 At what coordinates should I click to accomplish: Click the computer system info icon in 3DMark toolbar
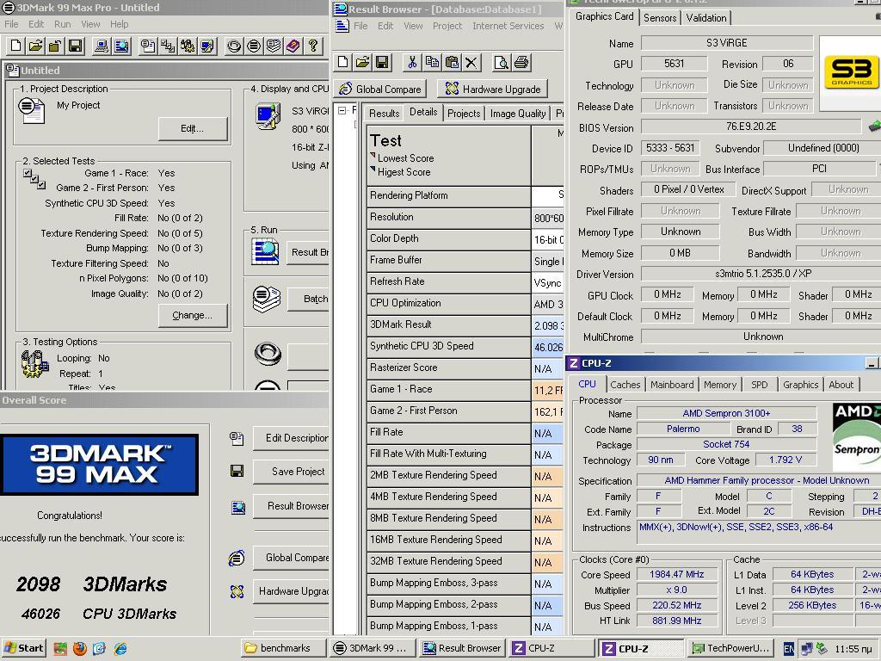[102, 46]
